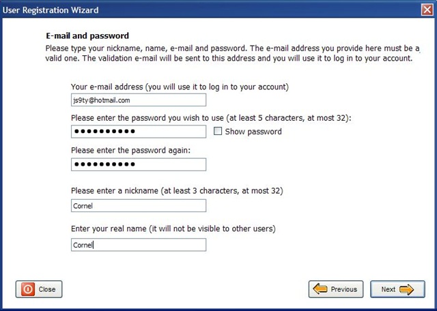Go back using the Previous button text
Viewport: 437px width, 311px height.
(x=343, y=289)
